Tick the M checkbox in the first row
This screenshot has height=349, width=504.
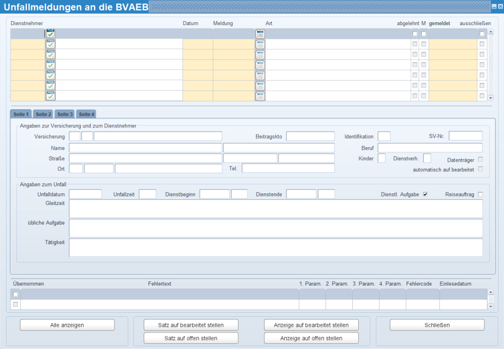pos(424,34)
